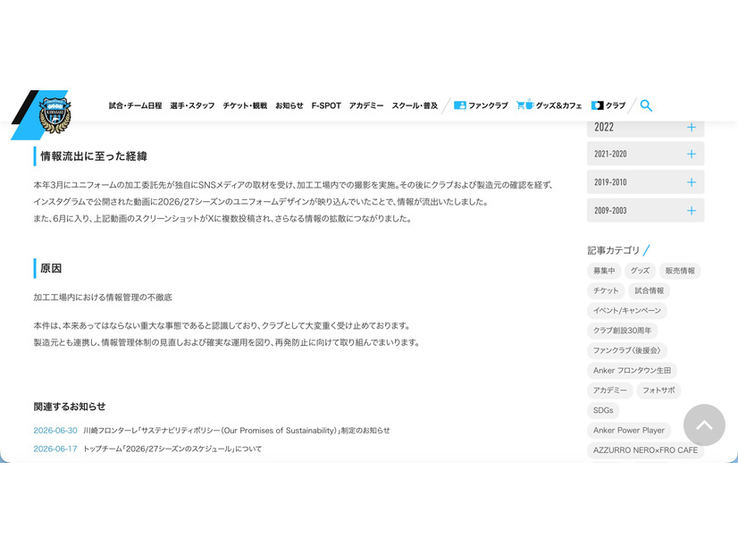Open the search magnifier icon
Screen dimensions: 738x554
coord(646,105)
